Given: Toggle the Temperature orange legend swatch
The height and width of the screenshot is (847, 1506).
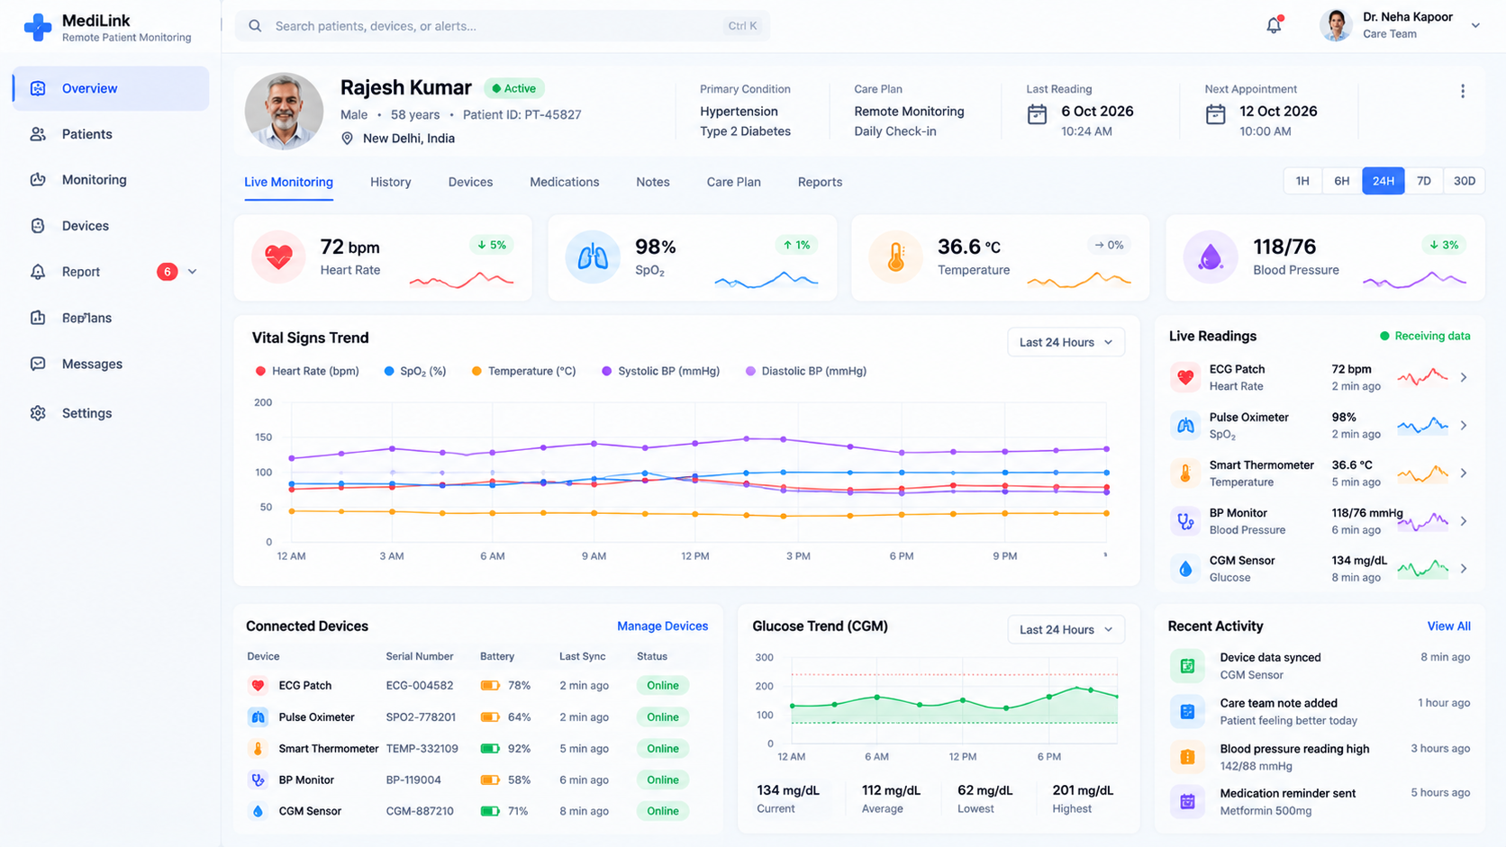Looking at the screenshot, I should point(476,371).
